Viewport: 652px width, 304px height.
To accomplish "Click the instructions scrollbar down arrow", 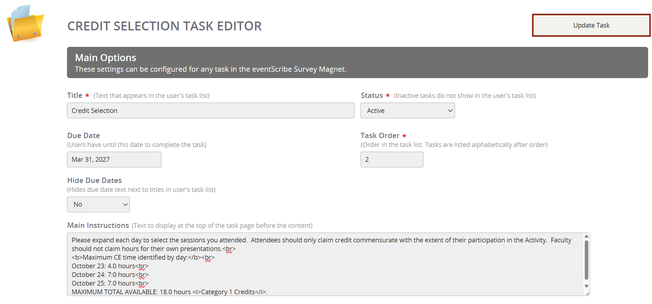I will pyautogui.click(x=586, y=286).
